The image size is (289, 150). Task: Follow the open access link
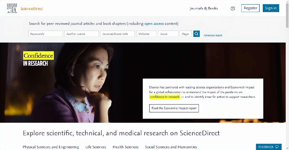click(154, 23)
